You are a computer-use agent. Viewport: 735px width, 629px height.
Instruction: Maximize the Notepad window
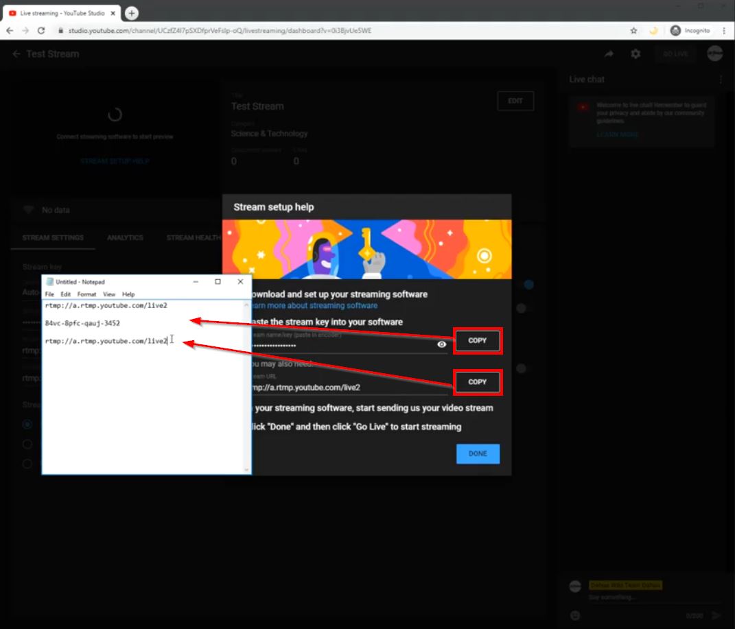(x=218, y=281)
